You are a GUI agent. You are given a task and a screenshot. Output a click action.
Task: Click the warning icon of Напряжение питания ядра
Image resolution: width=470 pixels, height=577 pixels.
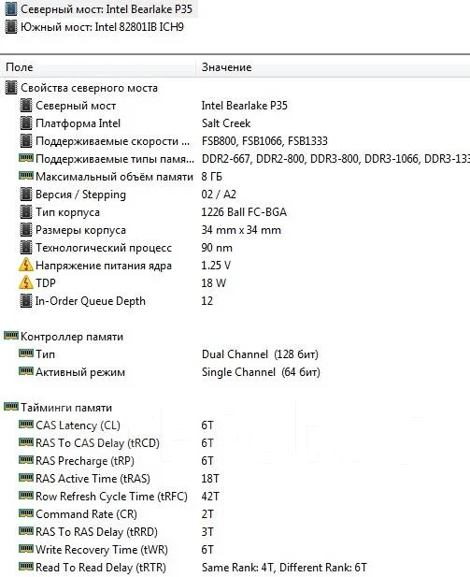pyautogui.click(x=26, y=265)
